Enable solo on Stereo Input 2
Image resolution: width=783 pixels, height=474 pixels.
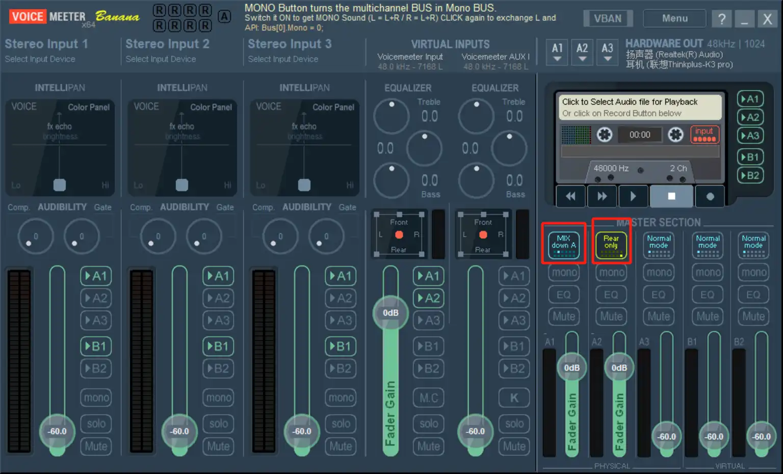point(218,424)
